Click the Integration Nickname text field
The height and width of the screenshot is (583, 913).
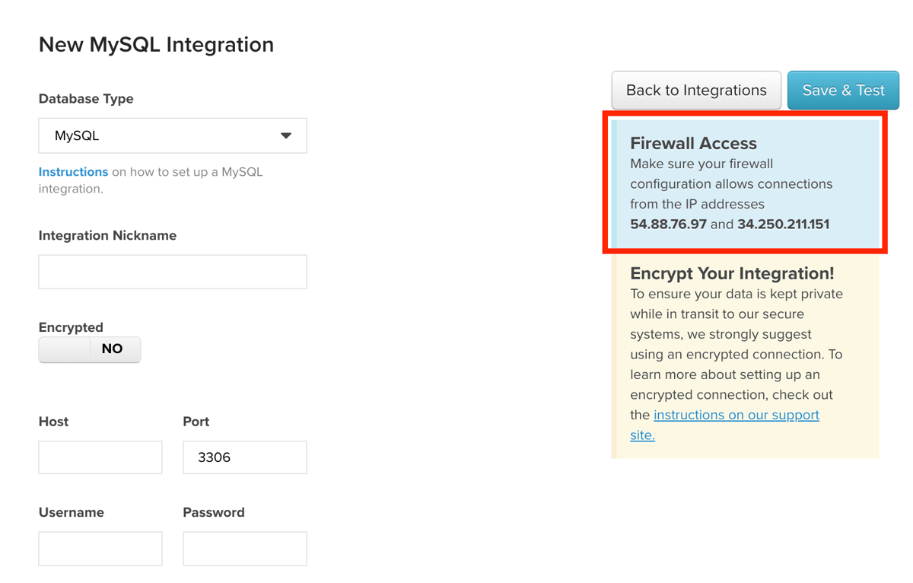[x=172, y=272]
